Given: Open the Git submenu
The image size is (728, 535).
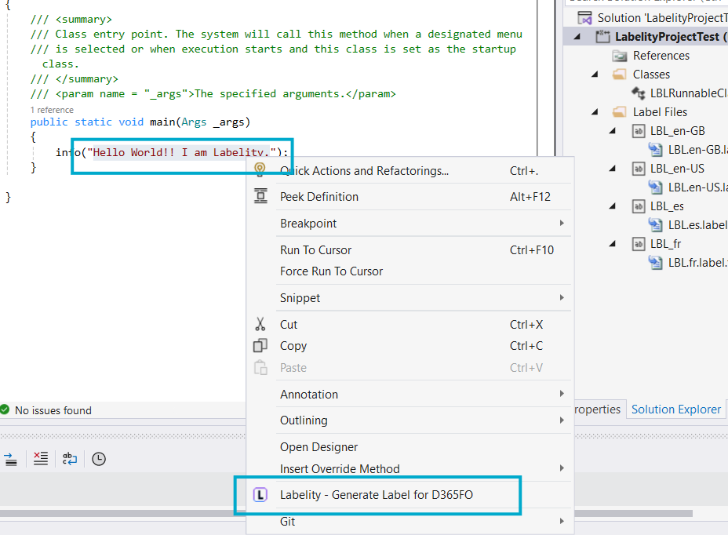Looking at the screenshot, I should pyautogui.click(x=410, y=522).
